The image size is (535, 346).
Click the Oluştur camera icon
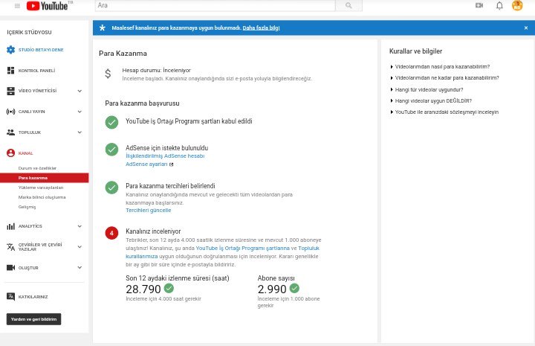pos(10,268)
